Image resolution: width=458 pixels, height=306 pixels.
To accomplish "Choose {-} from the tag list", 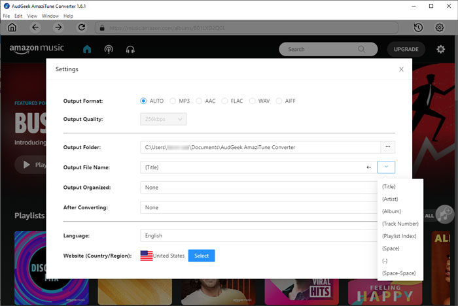I will click(x=400, y=261).
